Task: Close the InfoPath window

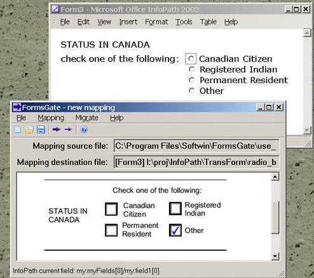Action: (x=306, y=9)
